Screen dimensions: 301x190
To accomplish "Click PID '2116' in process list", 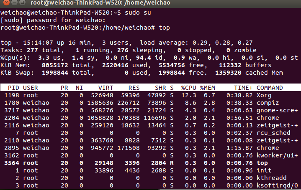I will pos(12,125).
